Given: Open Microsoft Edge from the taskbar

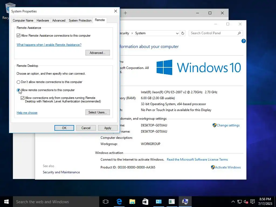Looking at the screenshot, I should pyautogui.click(x=119, y=202).
